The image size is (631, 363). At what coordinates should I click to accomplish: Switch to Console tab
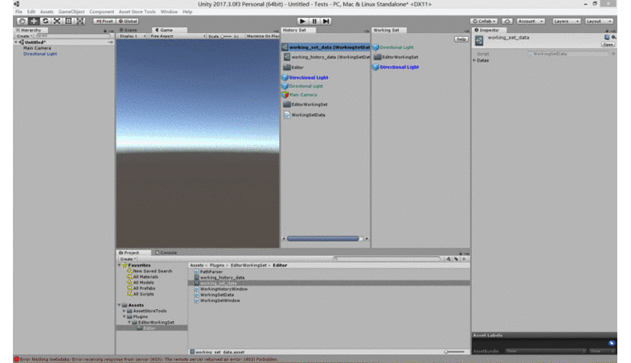(166, 253)
